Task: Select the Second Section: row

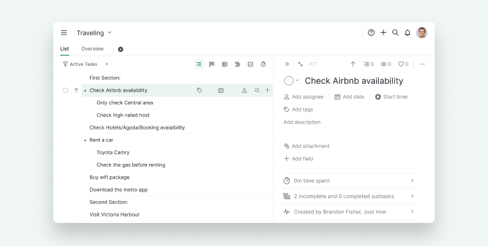Action: 177,202
